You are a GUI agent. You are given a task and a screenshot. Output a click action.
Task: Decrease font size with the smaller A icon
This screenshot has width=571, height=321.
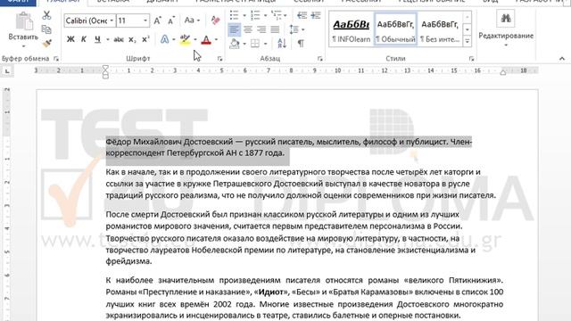(171, 21)
